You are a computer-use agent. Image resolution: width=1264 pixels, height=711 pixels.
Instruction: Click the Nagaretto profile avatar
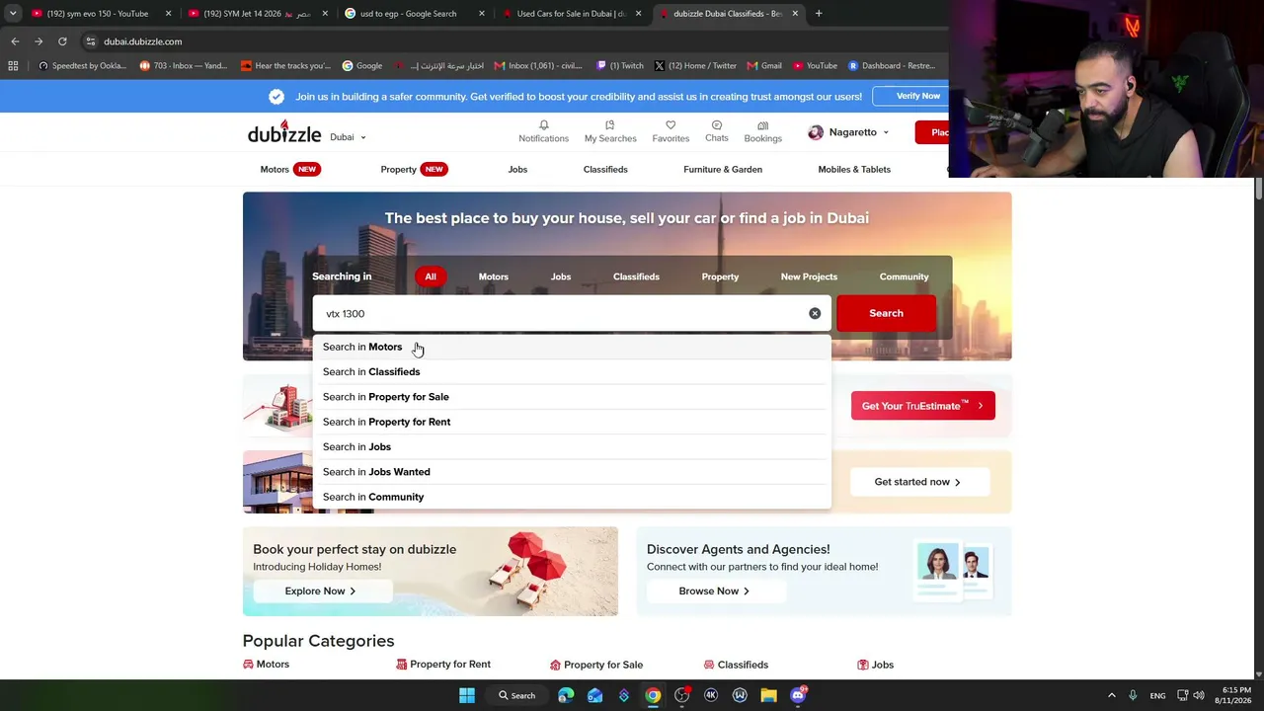[x=816, y=132]
